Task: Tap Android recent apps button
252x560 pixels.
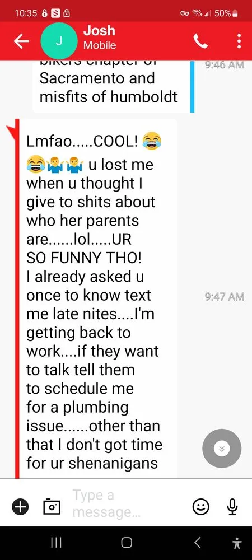Action: pyautogui.click(x=55, y=543)
